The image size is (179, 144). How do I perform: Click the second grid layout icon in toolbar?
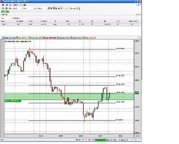(52, 8)
